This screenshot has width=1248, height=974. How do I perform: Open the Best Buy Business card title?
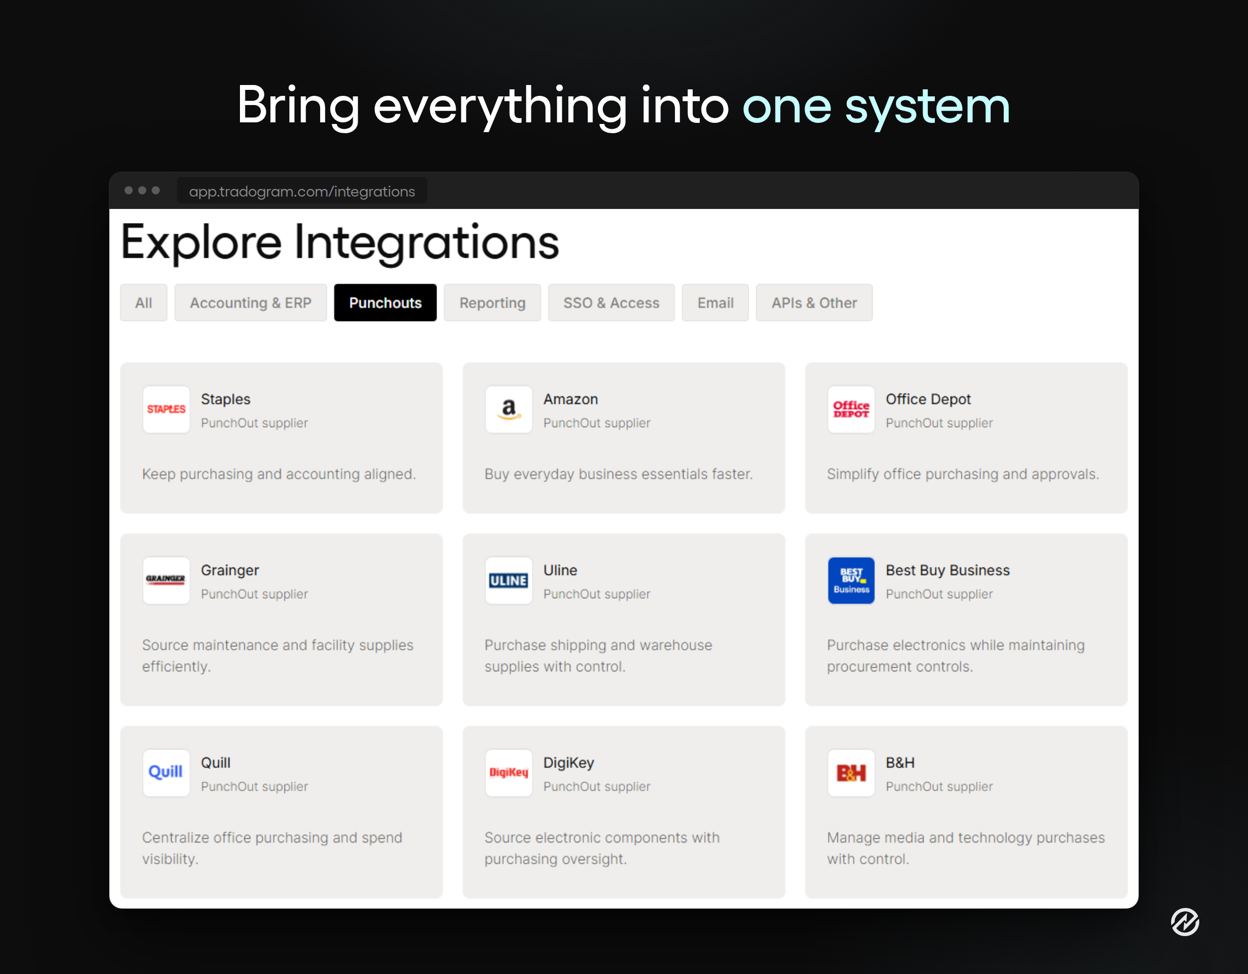coord(947,570)
